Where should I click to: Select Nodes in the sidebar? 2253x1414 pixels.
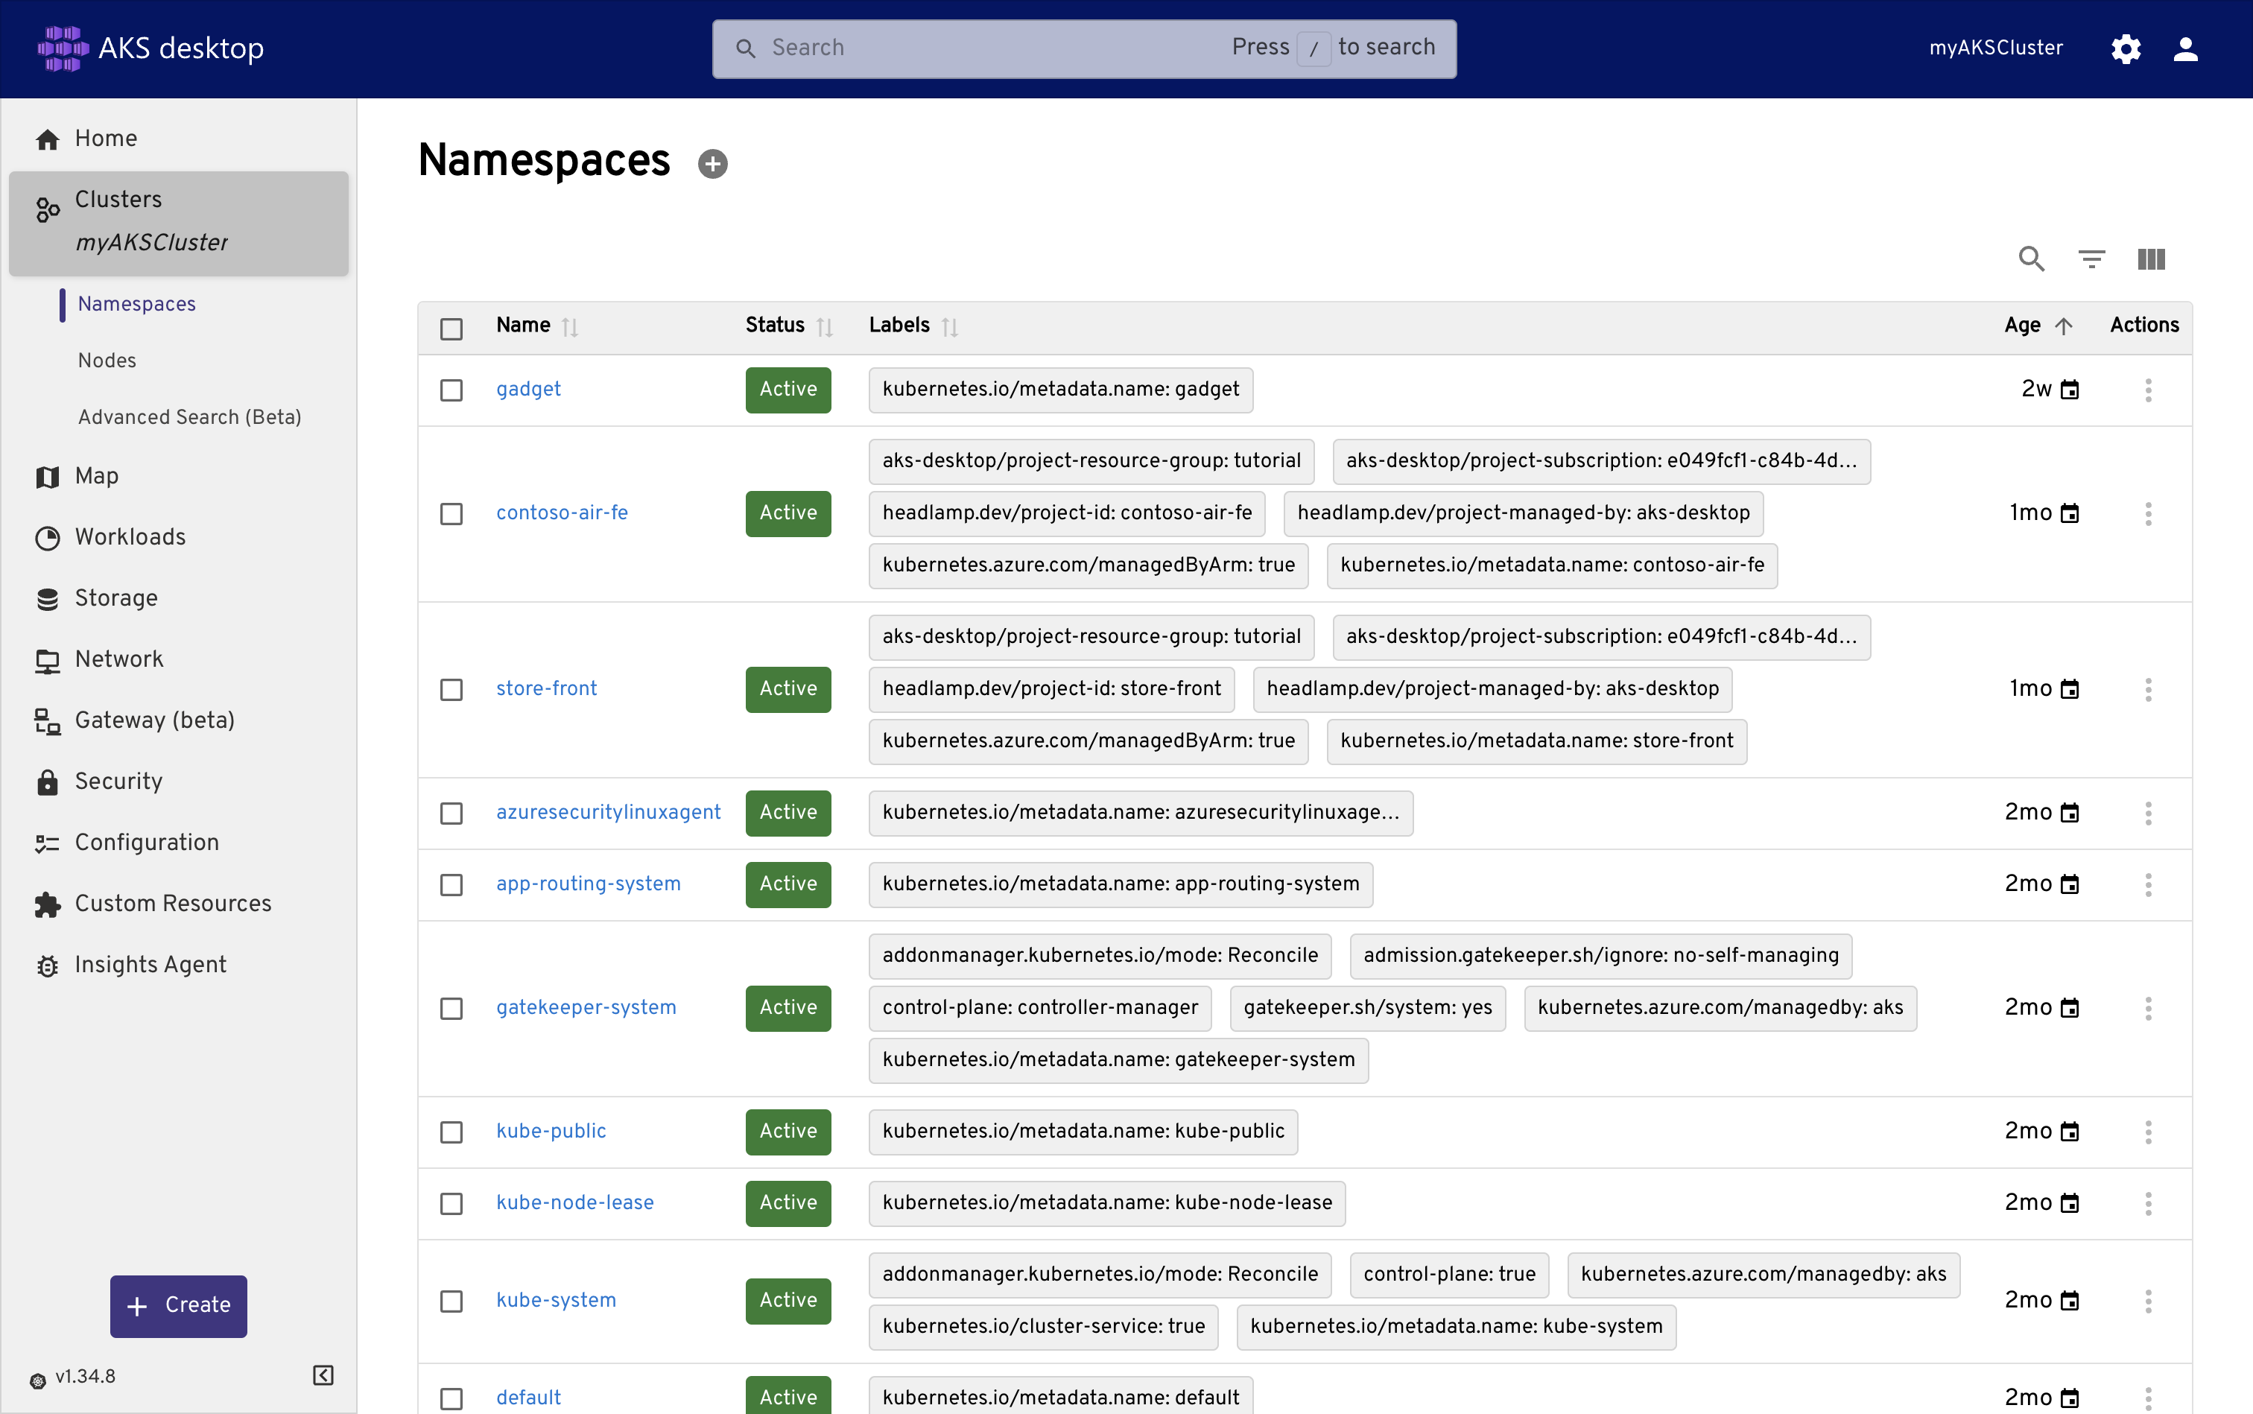(107, 360)
